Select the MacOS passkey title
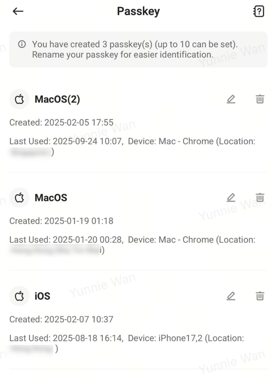The width and height of the screenshot is (276, 379). coord(51,198)
